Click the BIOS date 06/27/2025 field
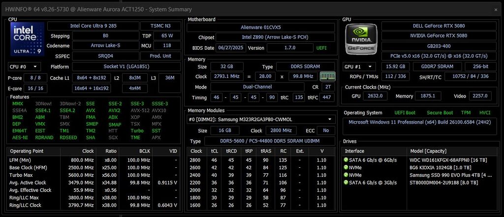Screen dimensions: 504x217 coord(231,48)
